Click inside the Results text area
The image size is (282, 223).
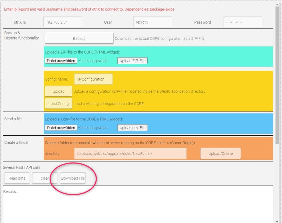tap(138, 204)
